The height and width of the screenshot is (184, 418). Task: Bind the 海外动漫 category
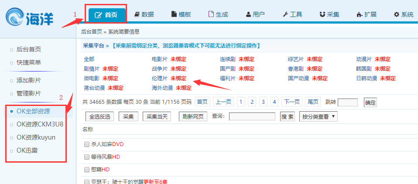click(x=183, y=88)
